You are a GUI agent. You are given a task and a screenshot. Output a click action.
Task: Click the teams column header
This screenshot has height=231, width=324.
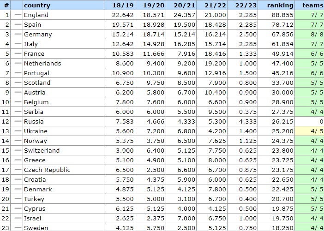[x=312, y=6]
